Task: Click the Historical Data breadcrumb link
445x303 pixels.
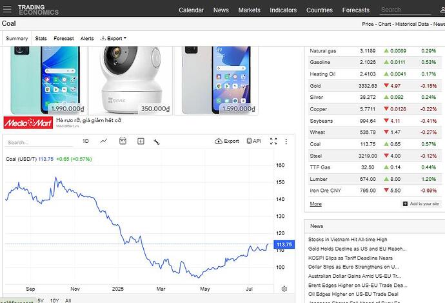Action: 412,24
